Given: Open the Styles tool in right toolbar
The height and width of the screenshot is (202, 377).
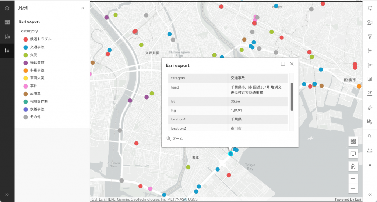Looking at the screenshot, I should coord(370,22).
